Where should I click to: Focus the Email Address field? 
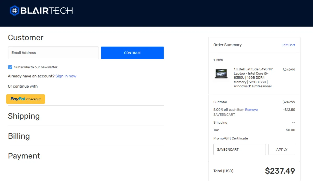53,53
